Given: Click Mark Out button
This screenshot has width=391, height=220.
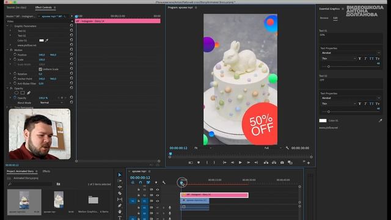Looking at the screenshot, I should click(x=214, y=163).
